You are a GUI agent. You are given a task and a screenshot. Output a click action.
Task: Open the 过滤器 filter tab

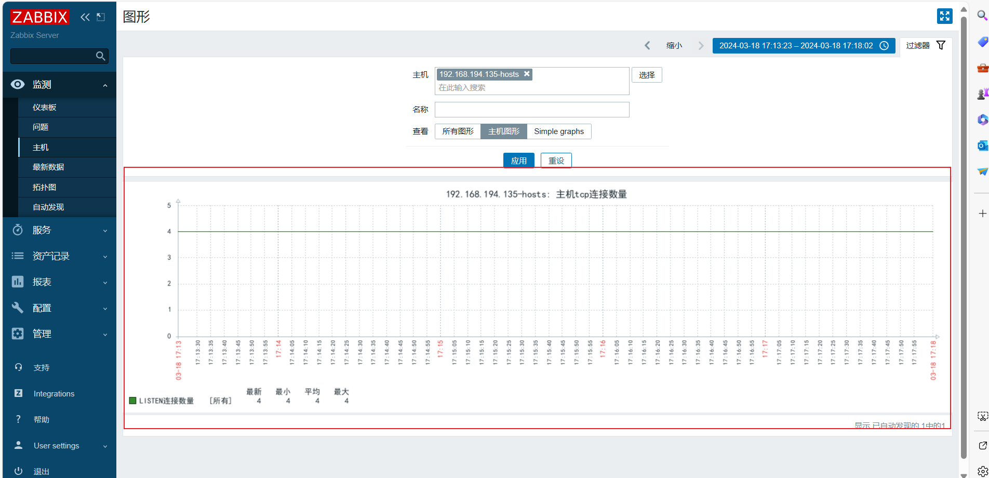926,46
